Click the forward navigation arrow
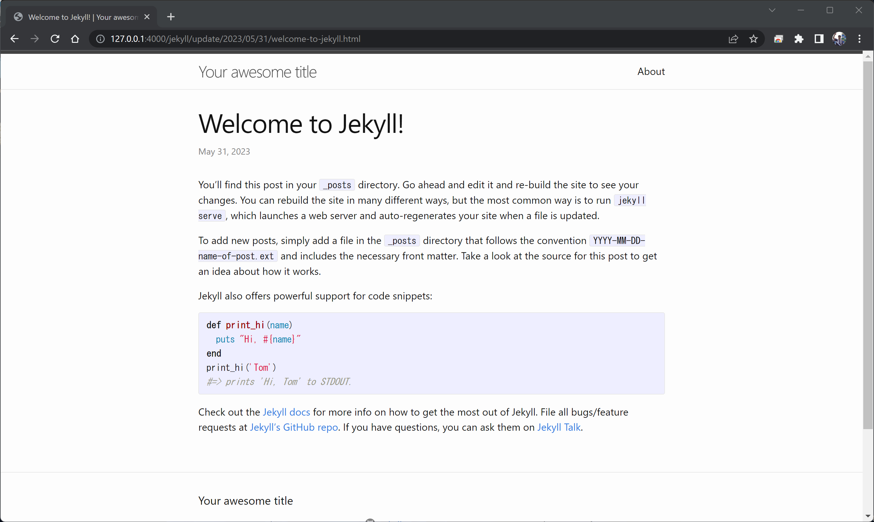This screenshot has width=874, height=522. 34,39
